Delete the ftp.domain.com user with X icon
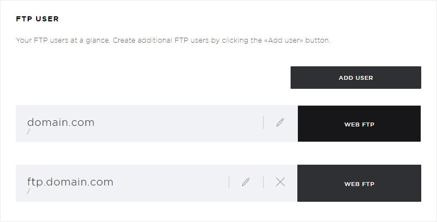Image resolution: width=437 pixels, height=222 pixels. point(280,182)
